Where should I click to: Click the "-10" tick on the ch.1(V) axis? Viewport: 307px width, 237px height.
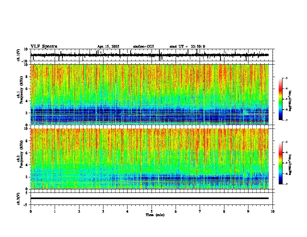click(x=25, y=62)
